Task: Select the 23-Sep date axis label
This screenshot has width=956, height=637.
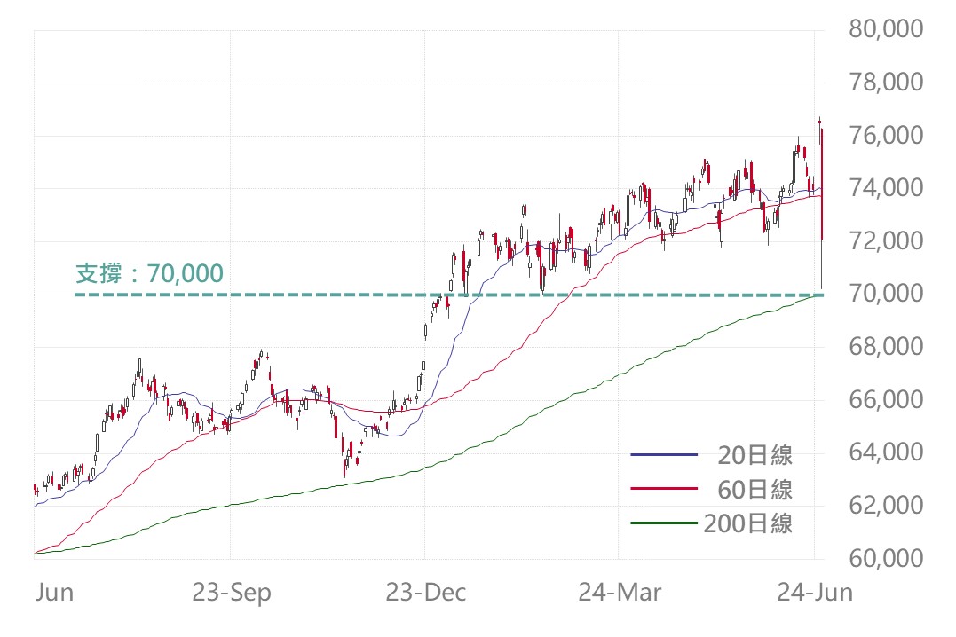Action: (x=230, y=593)
